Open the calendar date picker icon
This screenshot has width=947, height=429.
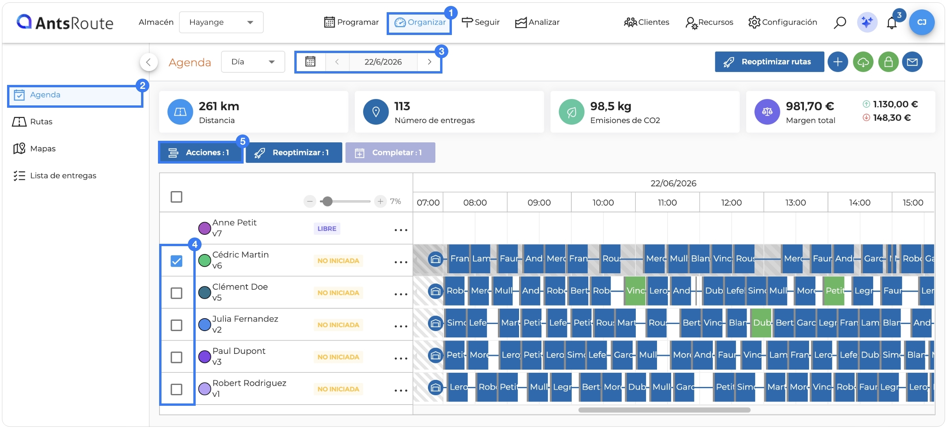point(310,62)
